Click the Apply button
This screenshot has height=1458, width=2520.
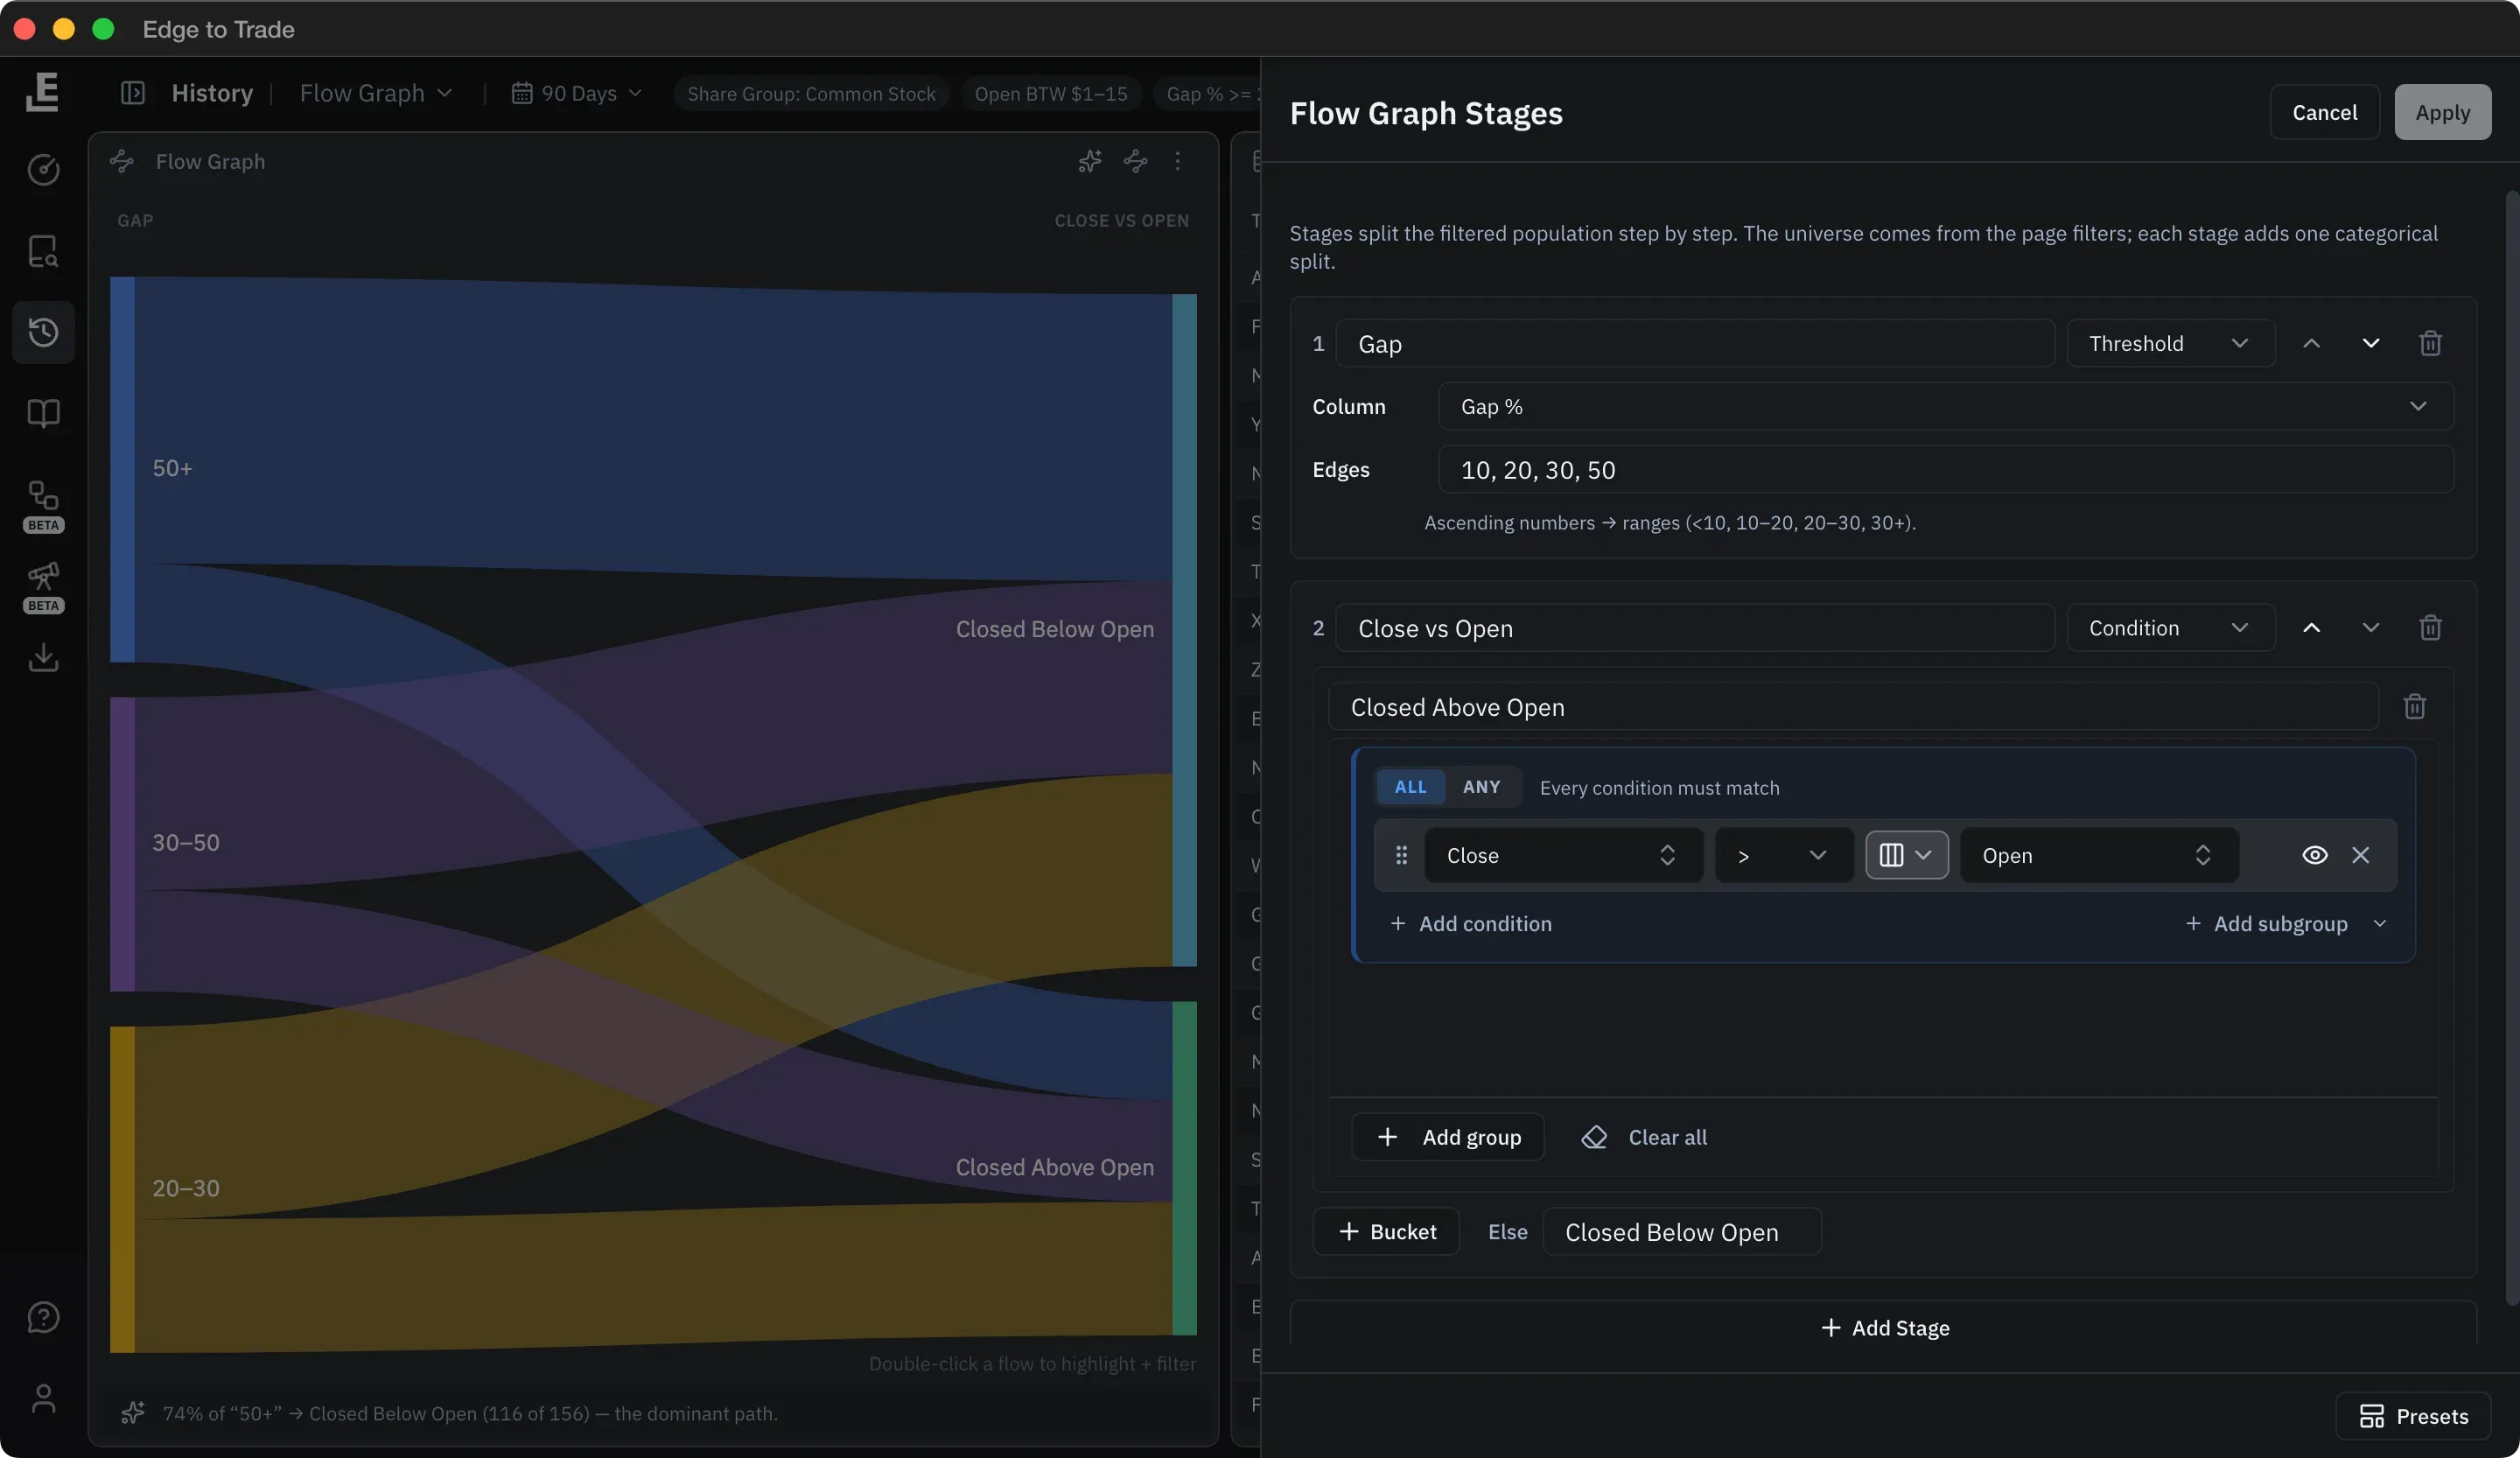coord(2442,112)
